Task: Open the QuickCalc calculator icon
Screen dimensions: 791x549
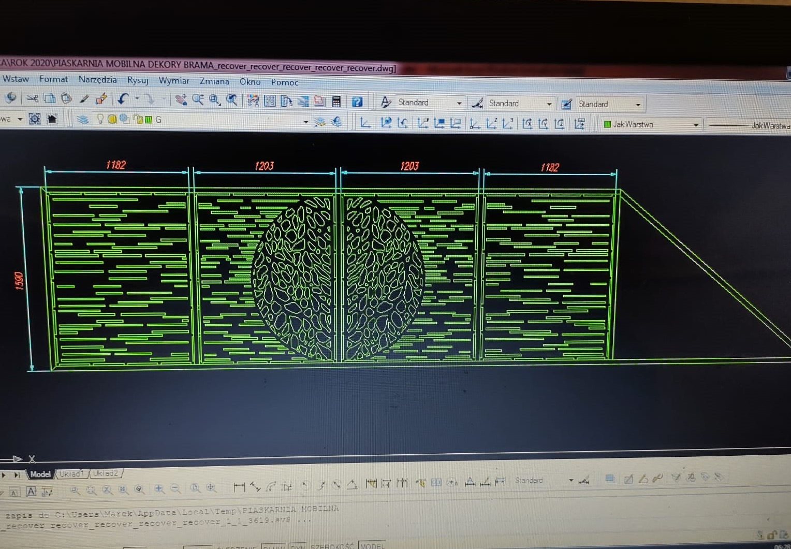Action: [336, 101]
